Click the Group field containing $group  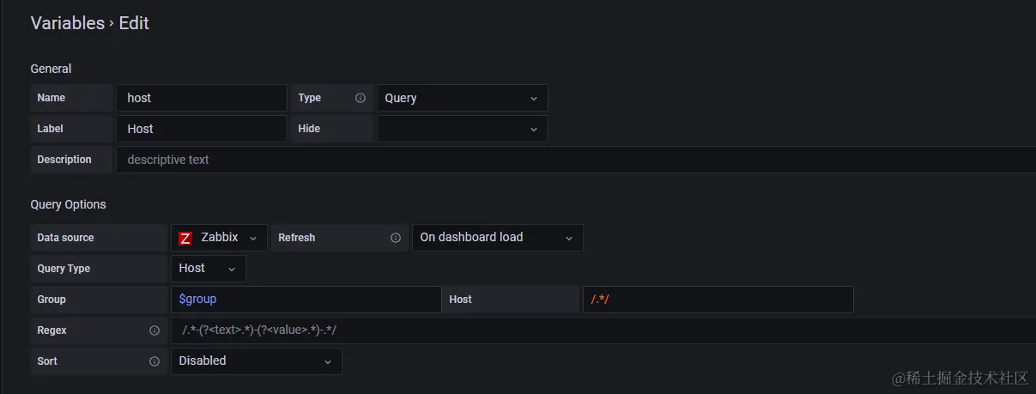306,300
